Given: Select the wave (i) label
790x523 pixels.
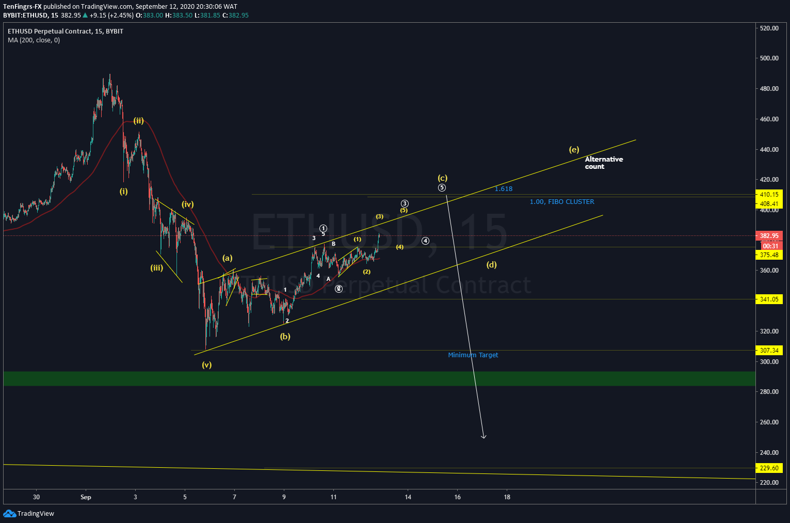Looking at the screenshot, I should (x=124, y=192).
